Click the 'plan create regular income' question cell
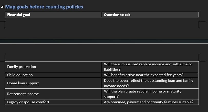The height and width of the screenshot is (112, 208). (150, 94)
